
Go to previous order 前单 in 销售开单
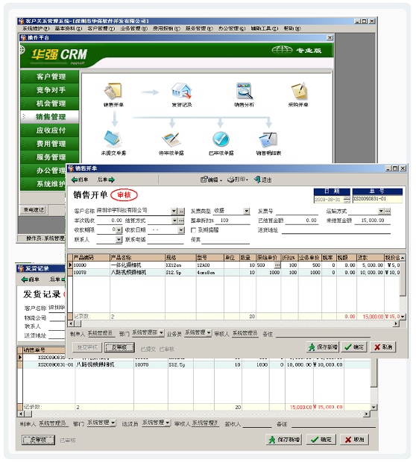click(80, 180)
